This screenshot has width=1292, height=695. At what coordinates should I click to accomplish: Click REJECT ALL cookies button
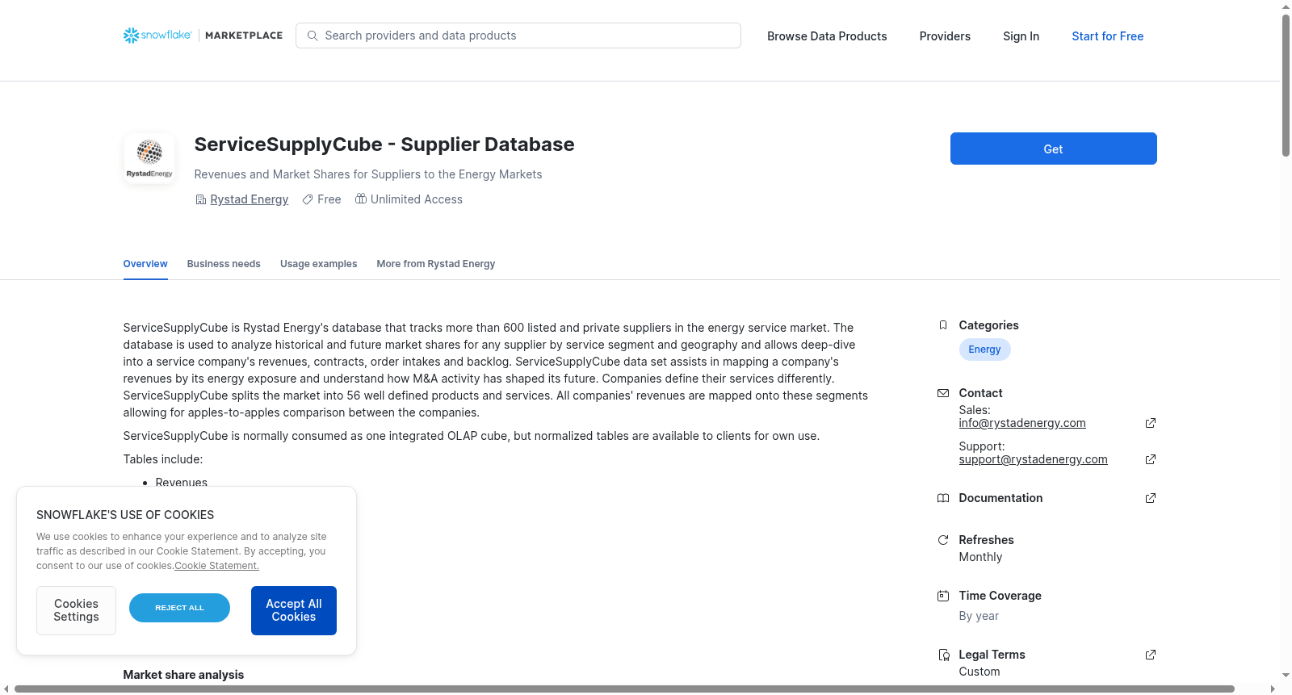click(179, 608)
